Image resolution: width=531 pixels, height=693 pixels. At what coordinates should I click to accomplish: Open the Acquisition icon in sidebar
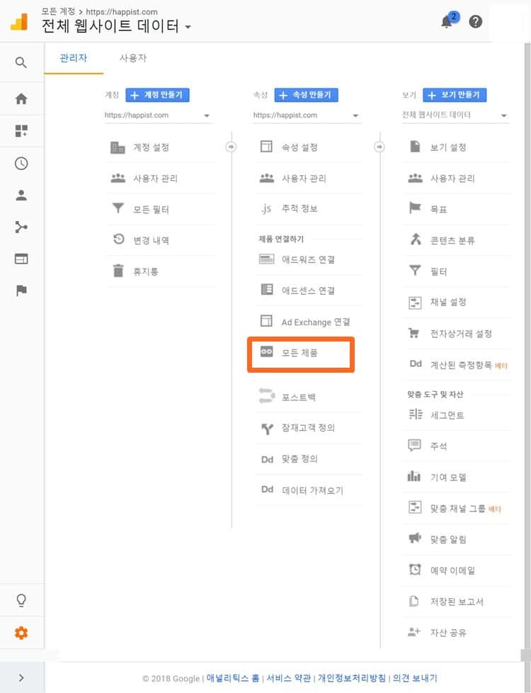21,227
